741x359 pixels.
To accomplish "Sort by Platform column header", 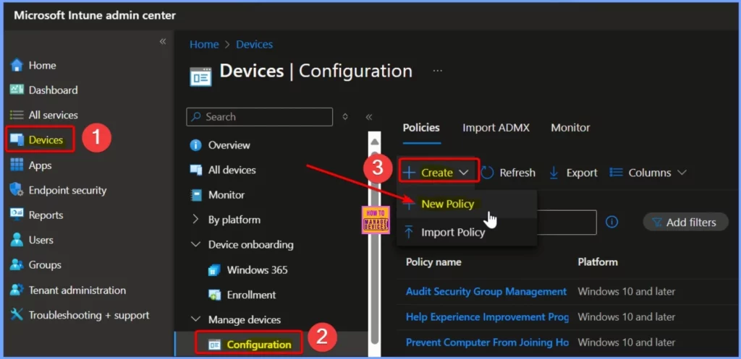I will (597, 261).
